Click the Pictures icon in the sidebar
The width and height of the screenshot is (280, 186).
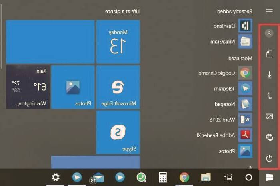(x=269, y=117)
